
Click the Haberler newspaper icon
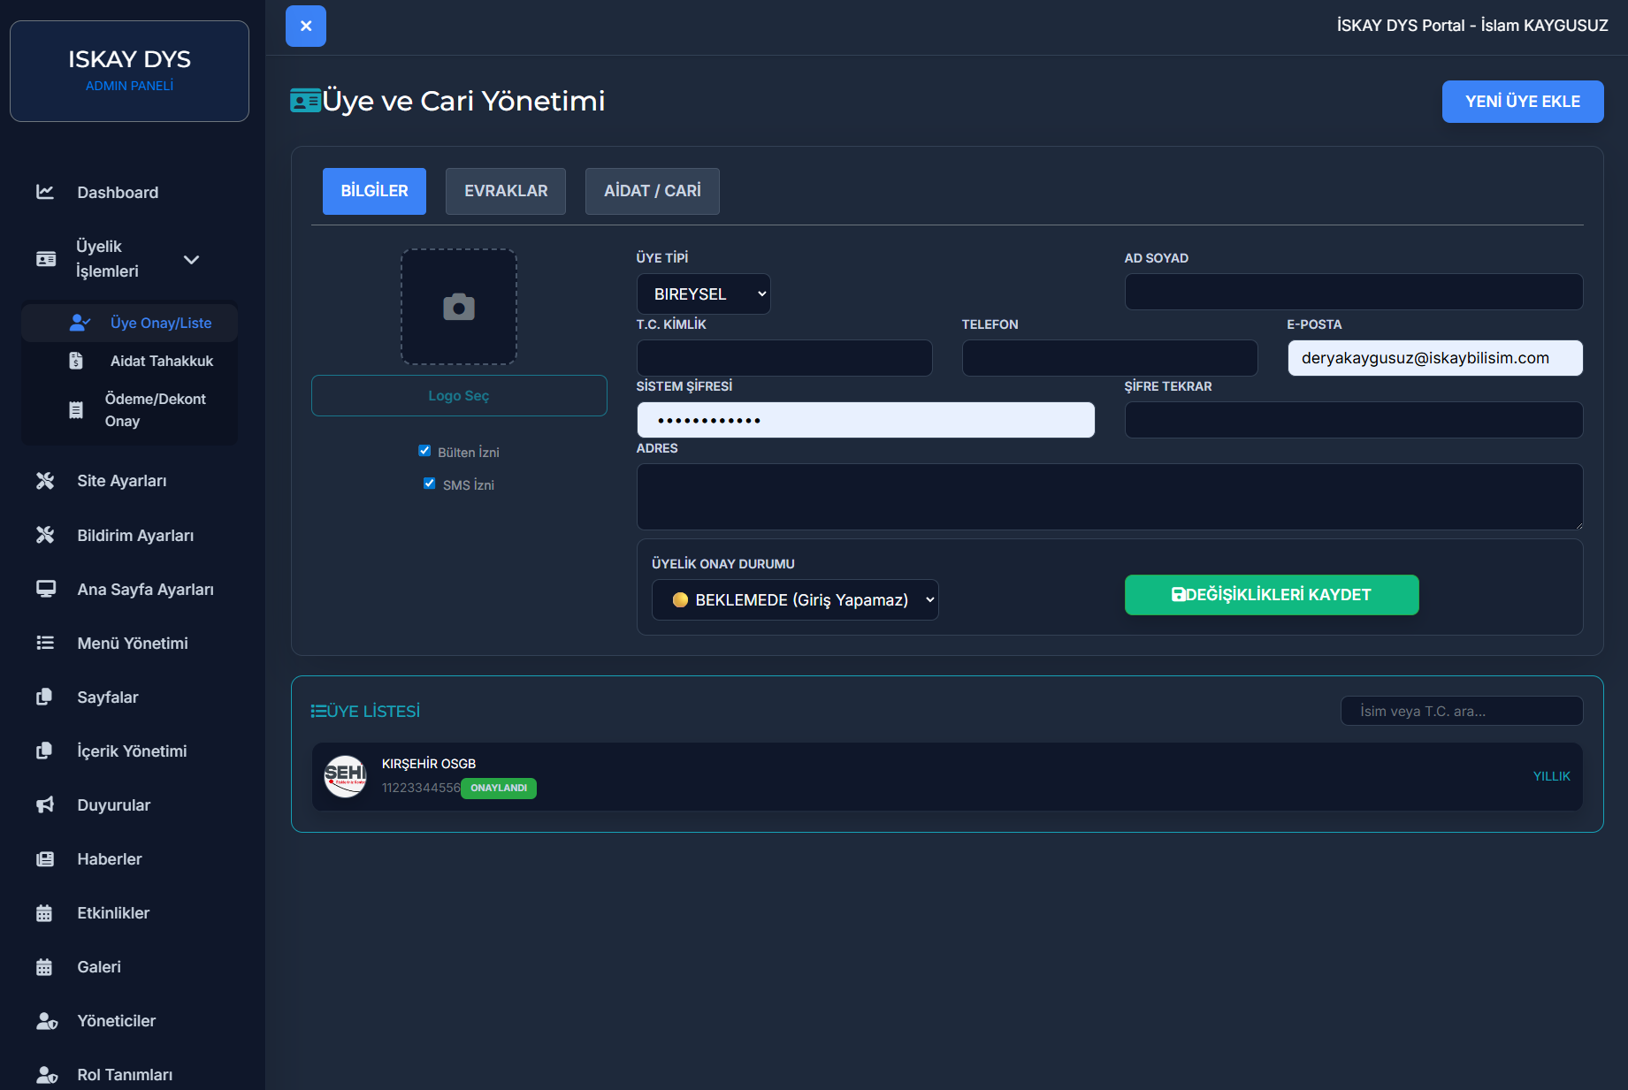[45, 858]
